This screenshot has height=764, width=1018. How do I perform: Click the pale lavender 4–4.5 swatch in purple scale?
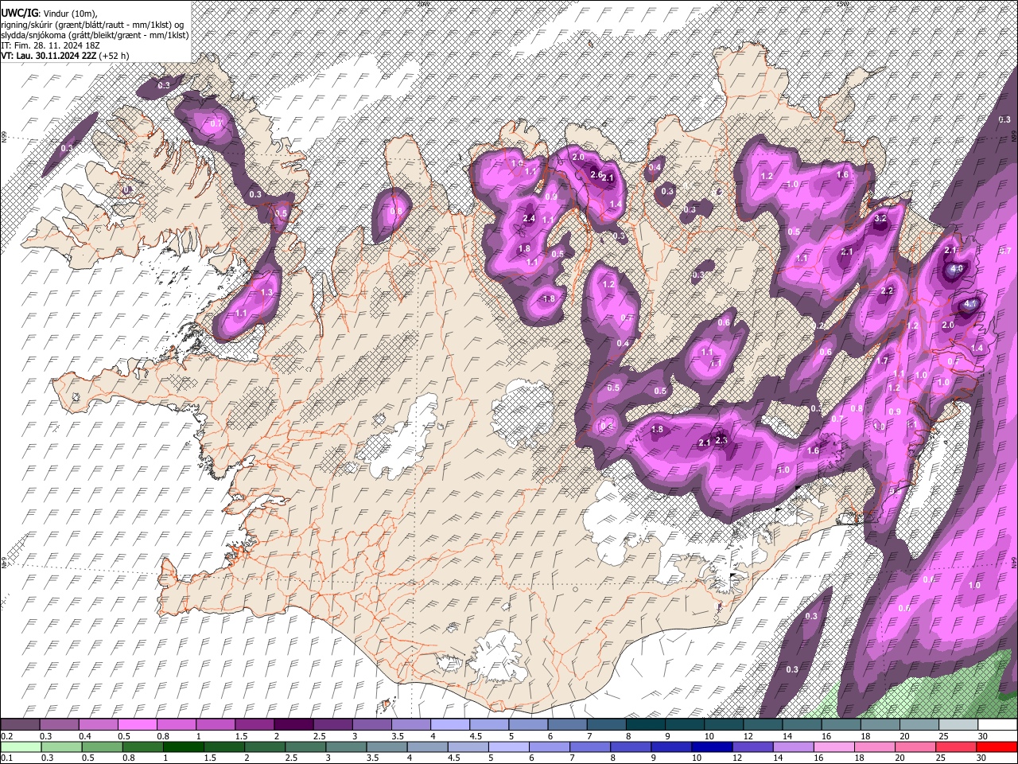click(449, 725)
